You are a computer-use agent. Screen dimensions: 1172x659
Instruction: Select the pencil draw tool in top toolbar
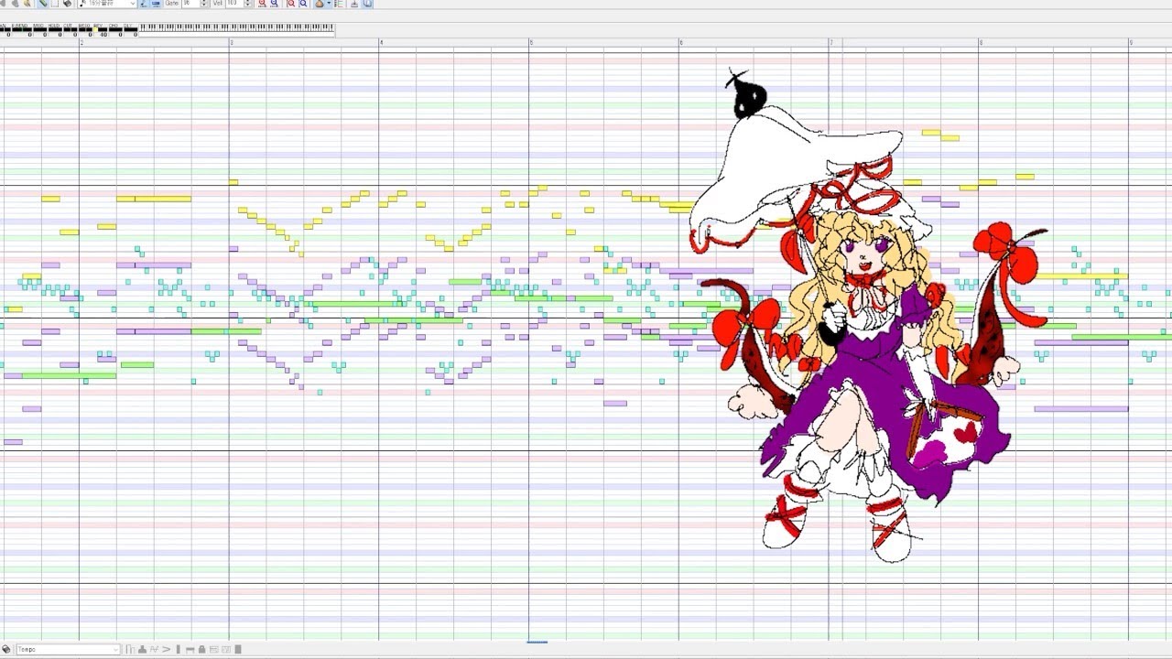click(44, 4)
